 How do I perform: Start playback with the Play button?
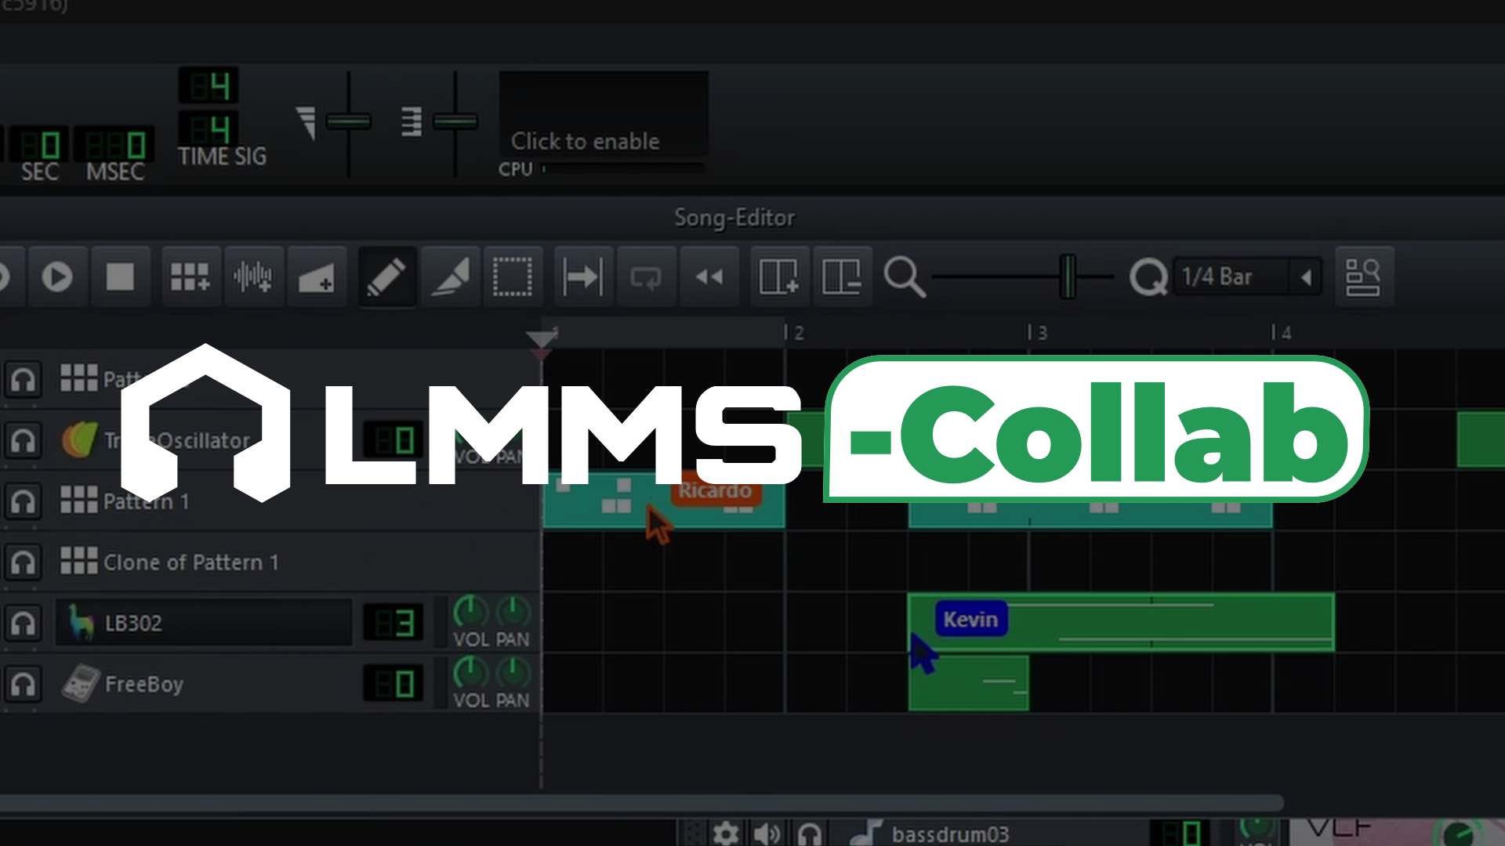pos(57,277)
